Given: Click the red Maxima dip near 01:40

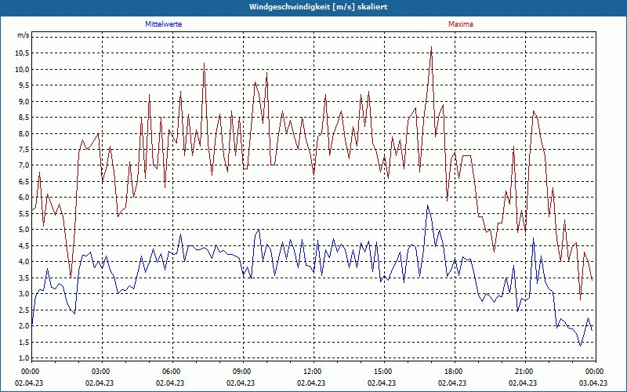Looking at the screenshot, I should pos(71,277).
